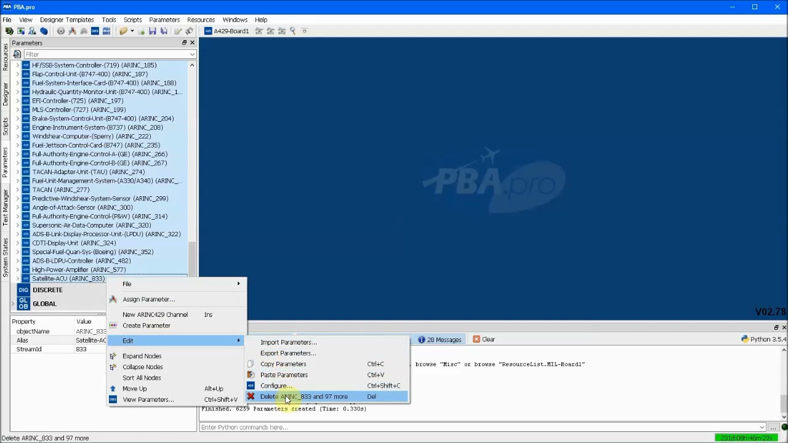Expand the CDTI-Display-Unit (ARINC_324) node

(x=17, y=243)
